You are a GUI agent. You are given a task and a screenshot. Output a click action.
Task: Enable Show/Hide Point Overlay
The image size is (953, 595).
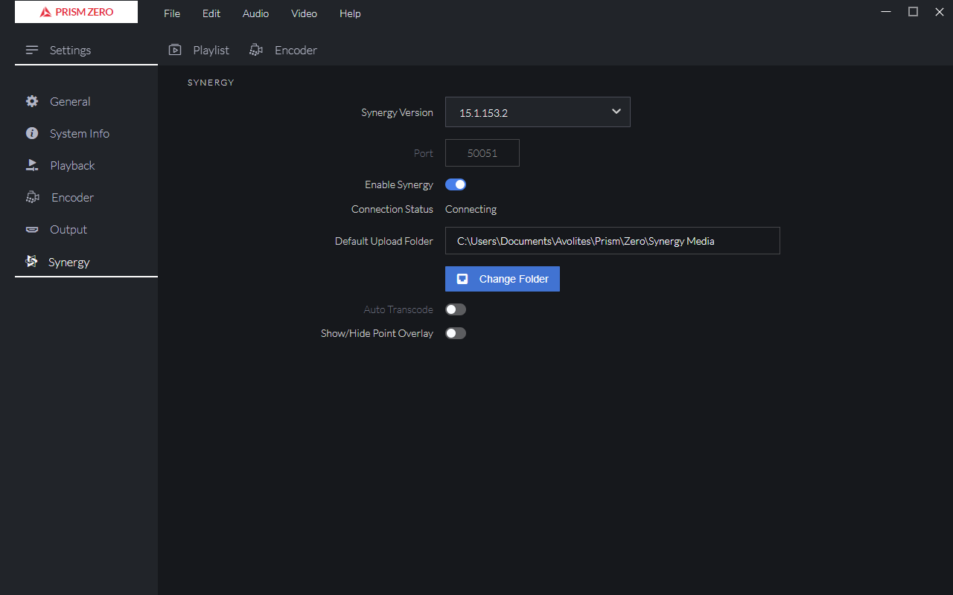click(x=455, y=332)
